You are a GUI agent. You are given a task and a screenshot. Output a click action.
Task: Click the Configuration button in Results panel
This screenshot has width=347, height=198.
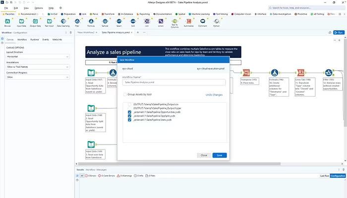[338, 176]
